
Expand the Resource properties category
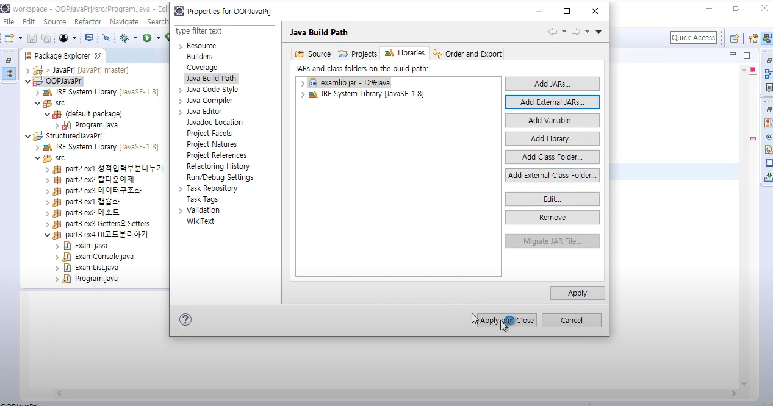coord(180,46)
